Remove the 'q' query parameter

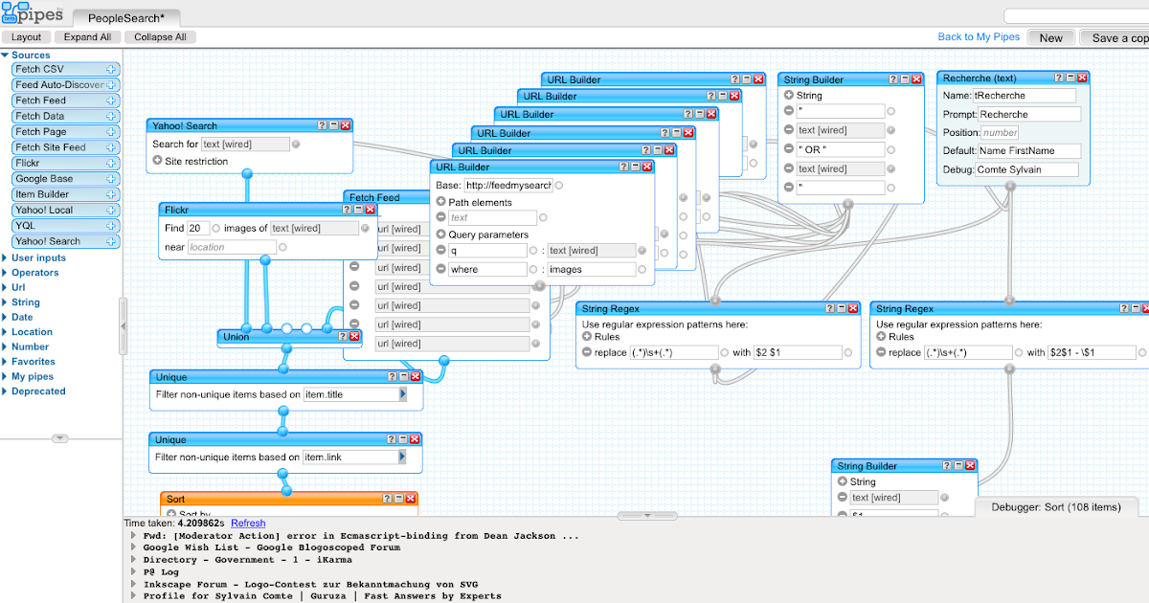(440, 251)
